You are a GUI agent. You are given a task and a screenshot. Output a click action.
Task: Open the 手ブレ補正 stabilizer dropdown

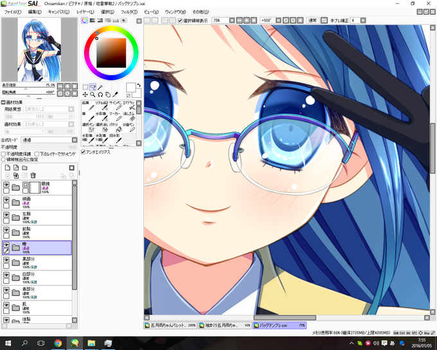tap(363, 21)
